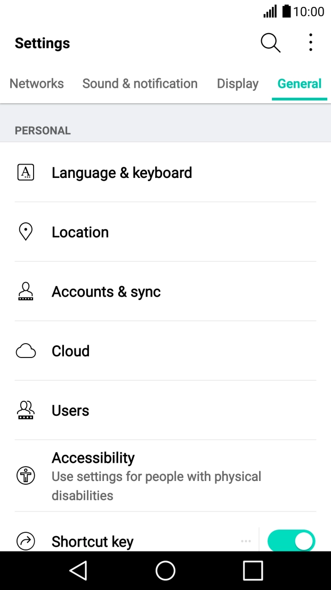Viewport: 331px width, 590px height.
Task: Tap the Accessibility figure icon
Action: click(x=26, y=476)
